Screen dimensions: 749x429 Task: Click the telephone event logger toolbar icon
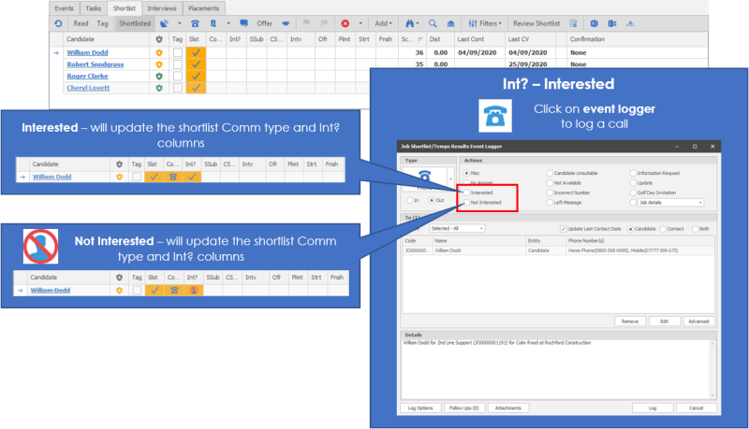coord(194,22)
